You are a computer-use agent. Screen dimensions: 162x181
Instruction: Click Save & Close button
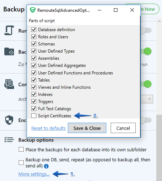(x=87, y=128)
